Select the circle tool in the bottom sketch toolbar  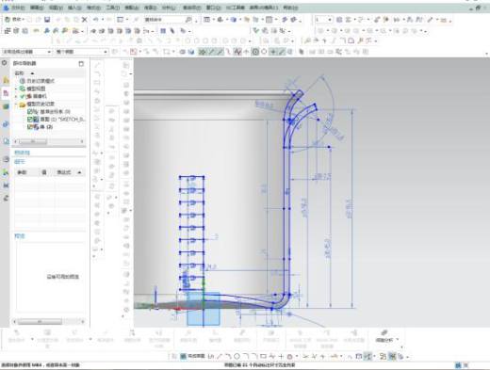tap(237, 356)
